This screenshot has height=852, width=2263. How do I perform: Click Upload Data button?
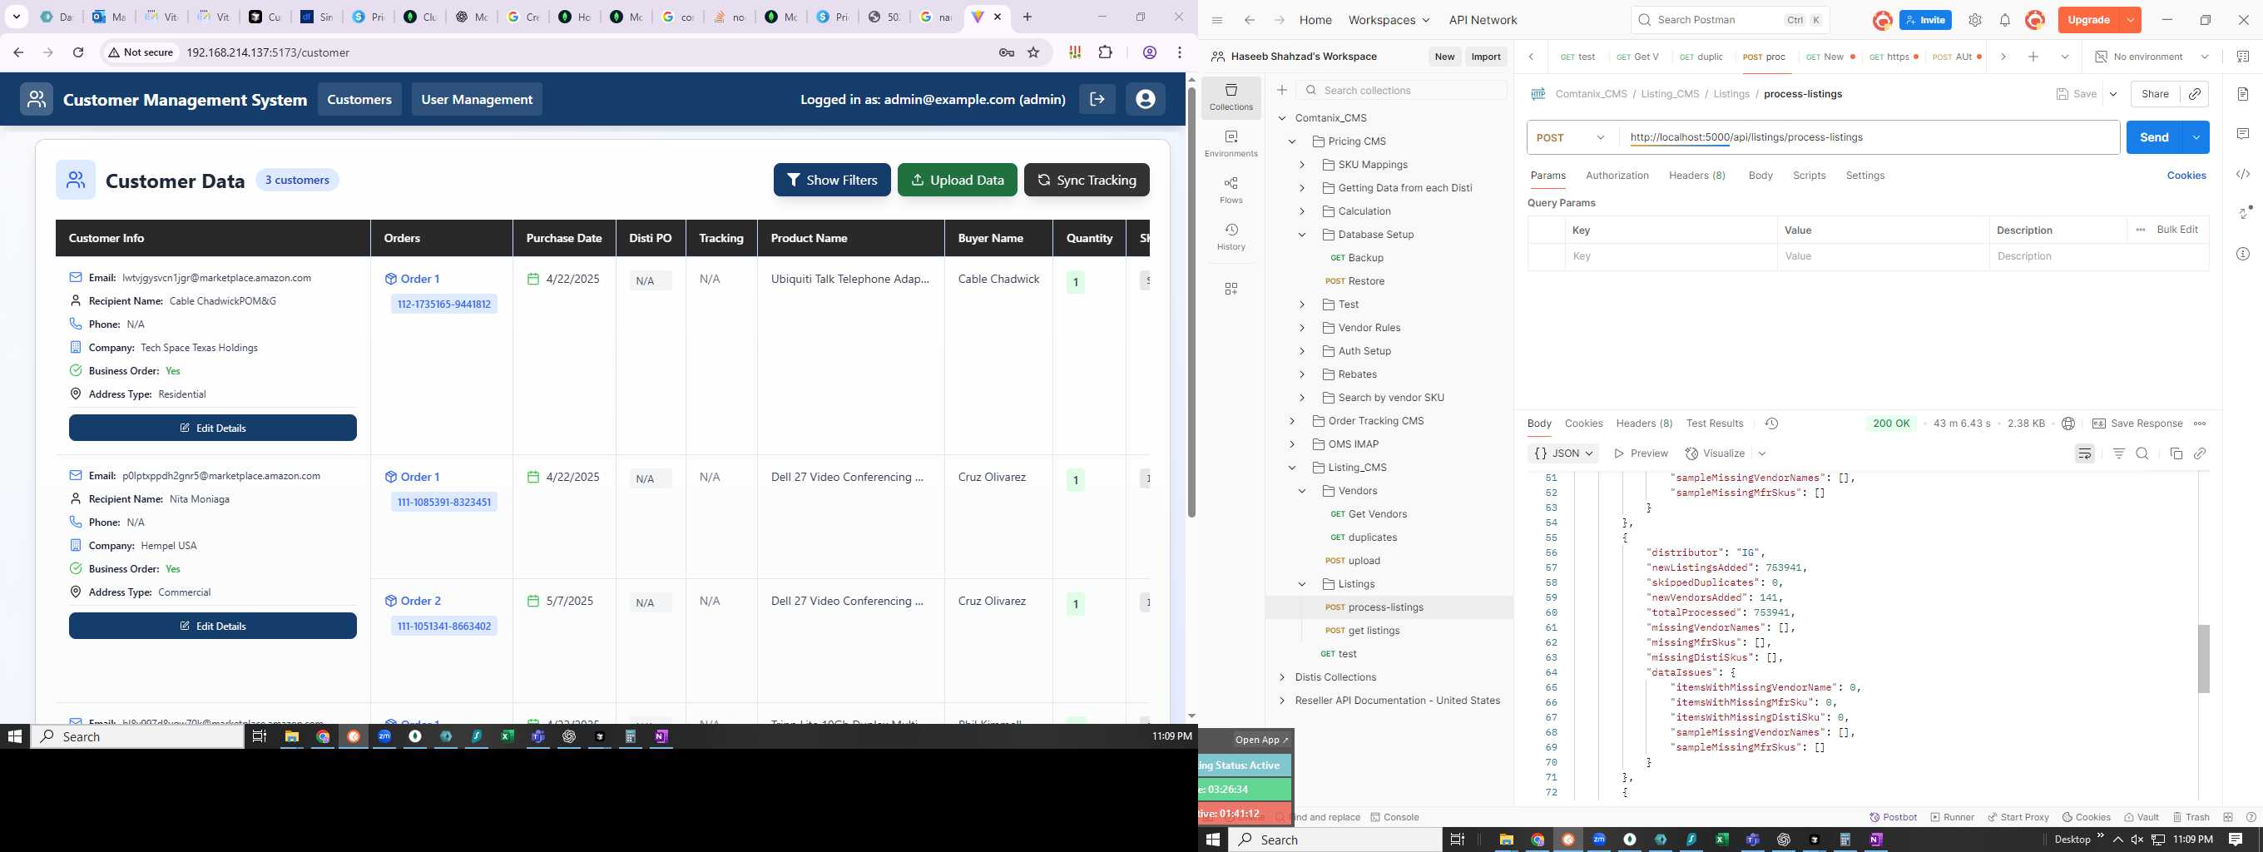pyautogui.click(x=957, y=180)
